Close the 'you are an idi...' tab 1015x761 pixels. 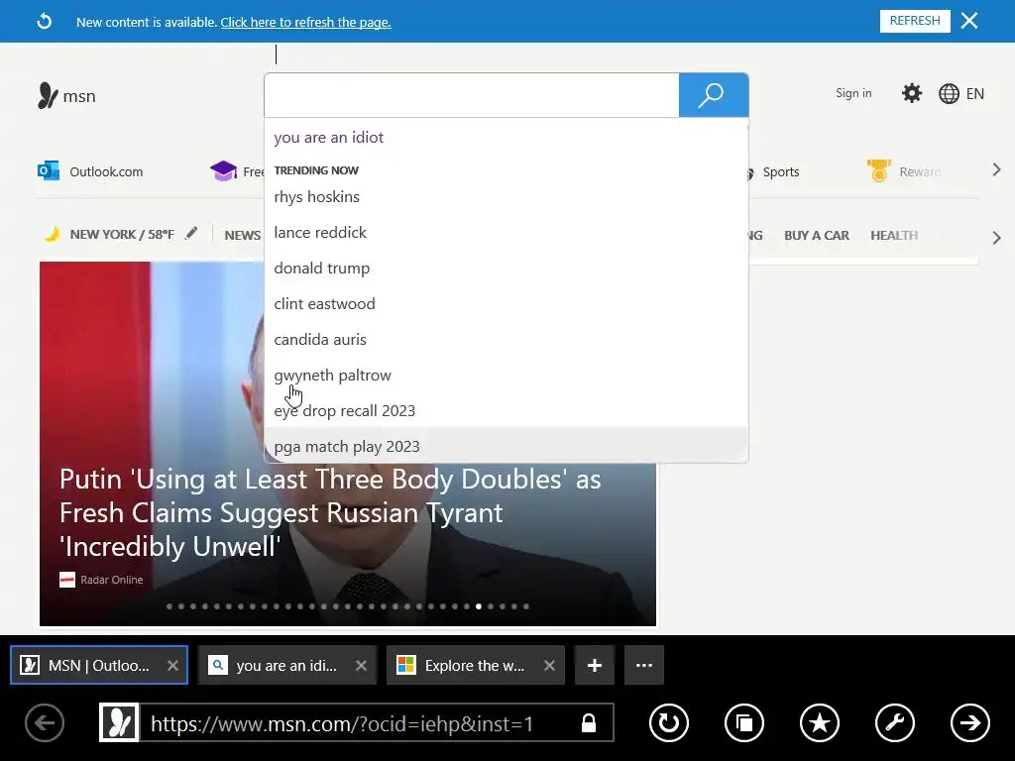tap(361, 665)
